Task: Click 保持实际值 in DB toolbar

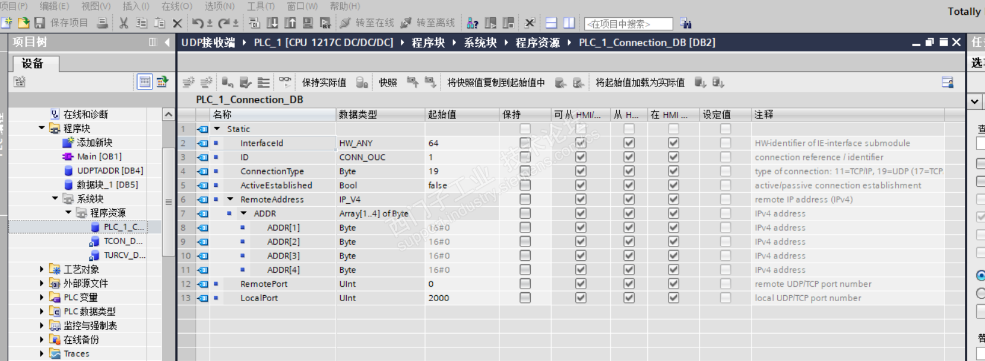Action: click(324, 82)
